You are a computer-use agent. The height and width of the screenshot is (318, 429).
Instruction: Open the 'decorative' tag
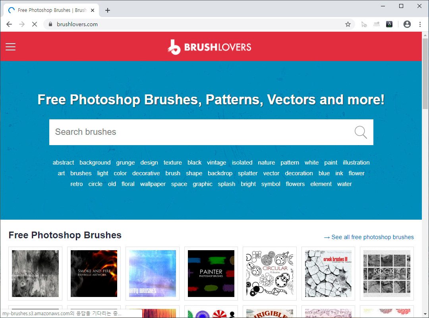(x=146, y=173)
